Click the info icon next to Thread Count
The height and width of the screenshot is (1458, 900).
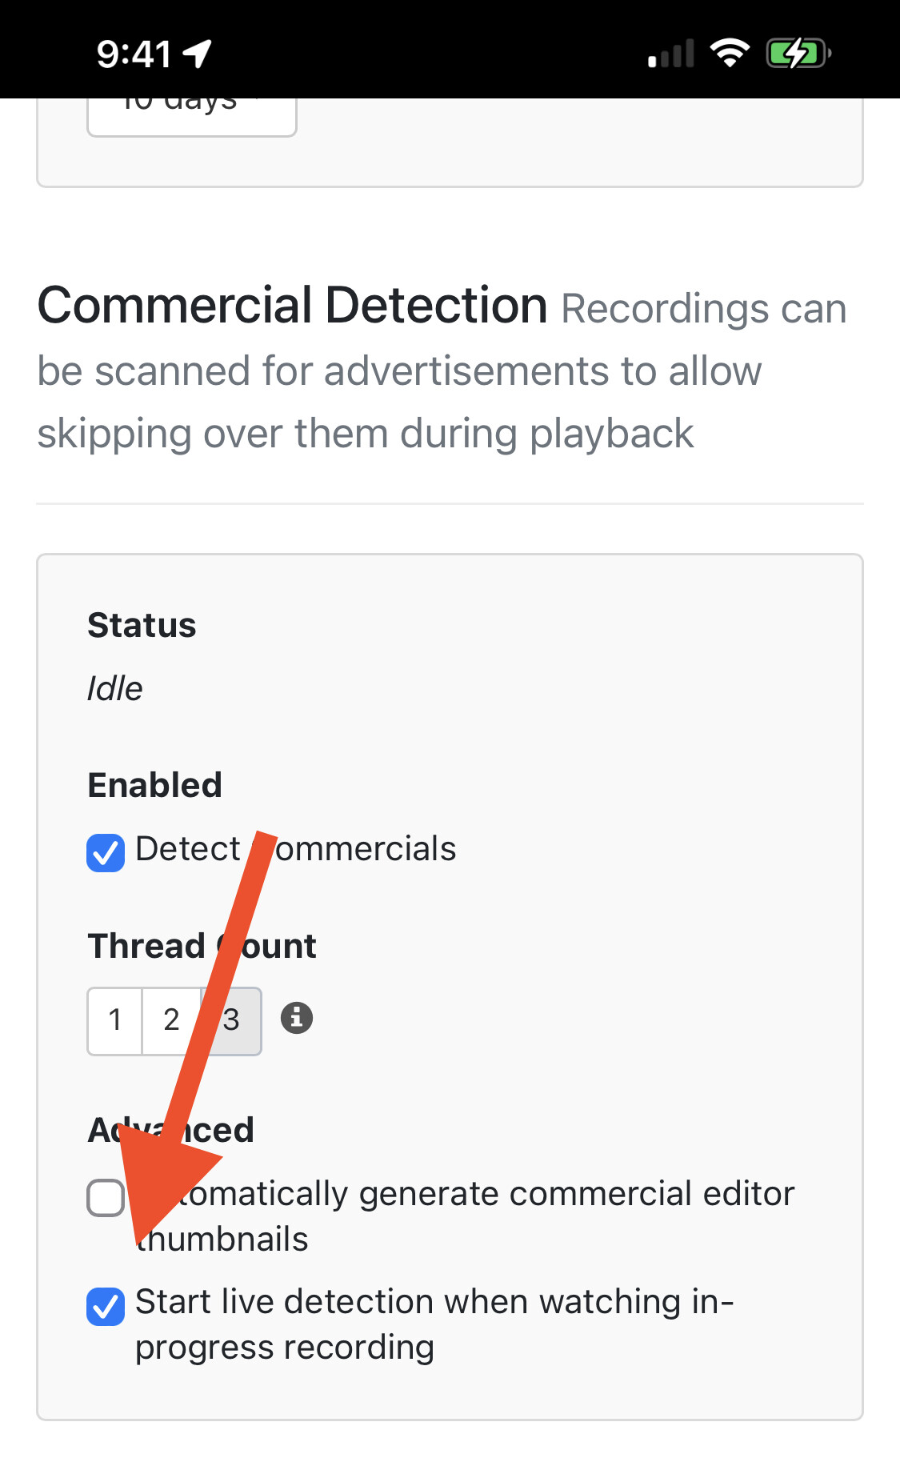297,1019
